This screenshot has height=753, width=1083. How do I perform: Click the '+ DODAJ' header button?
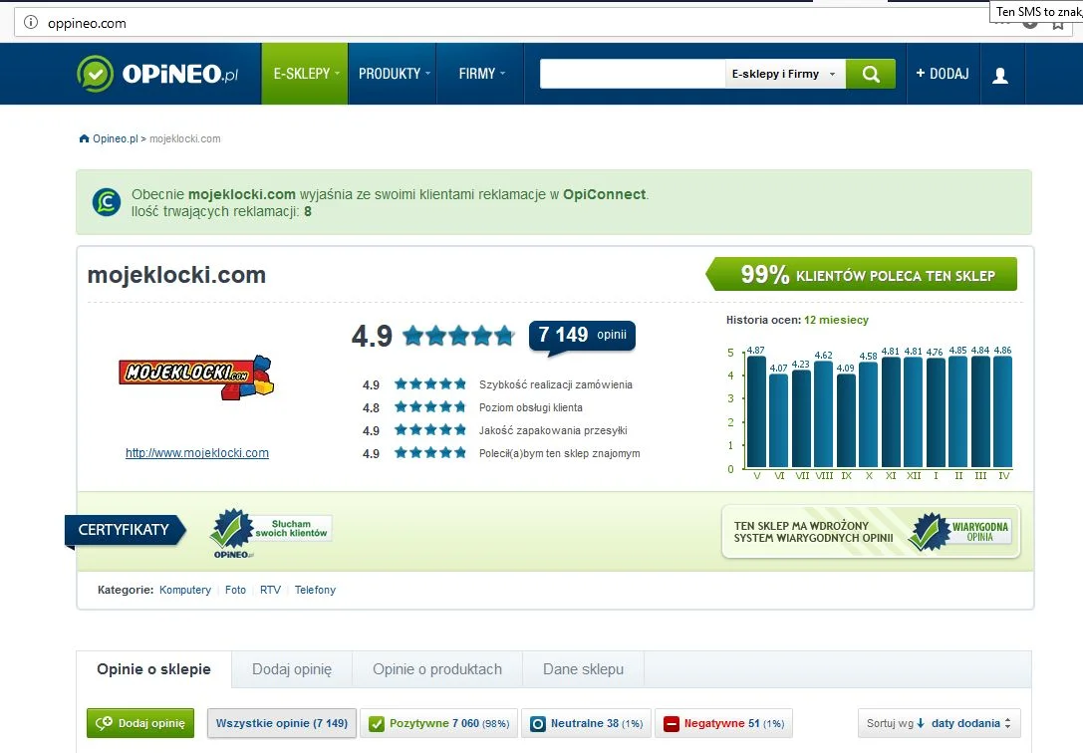[x=943, y=74]
